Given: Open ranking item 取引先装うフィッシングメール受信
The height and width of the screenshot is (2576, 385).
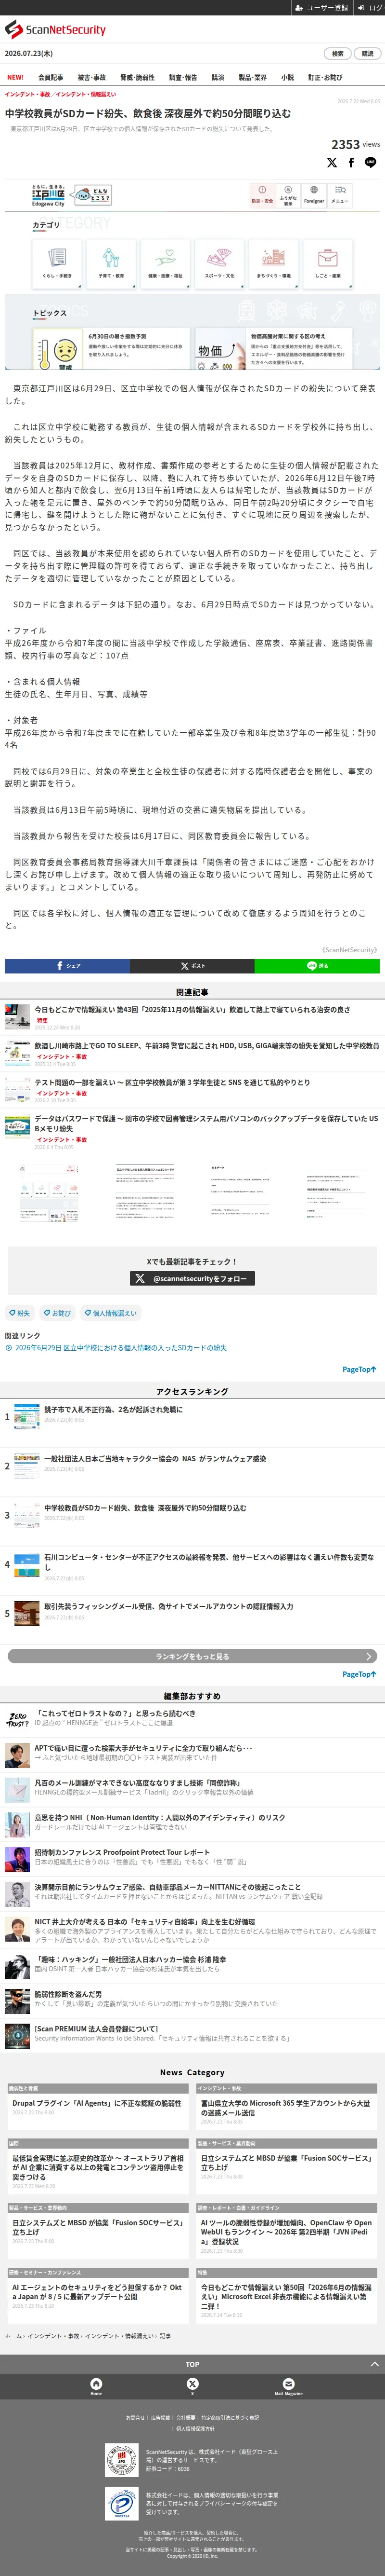Looking at the screenshot, I should point(168,1606).
